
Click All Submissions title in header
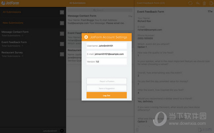(77, 3)
